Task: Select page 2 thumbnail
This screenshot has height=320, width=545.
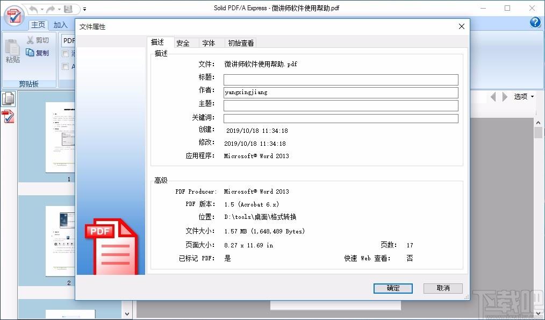Action: [60, 241]
